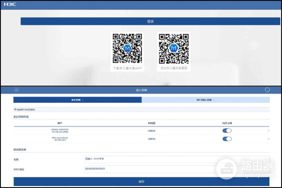Click the time period cell of the xiaomishouji row
The image size is (282, 188).
[x=152, y=139]
